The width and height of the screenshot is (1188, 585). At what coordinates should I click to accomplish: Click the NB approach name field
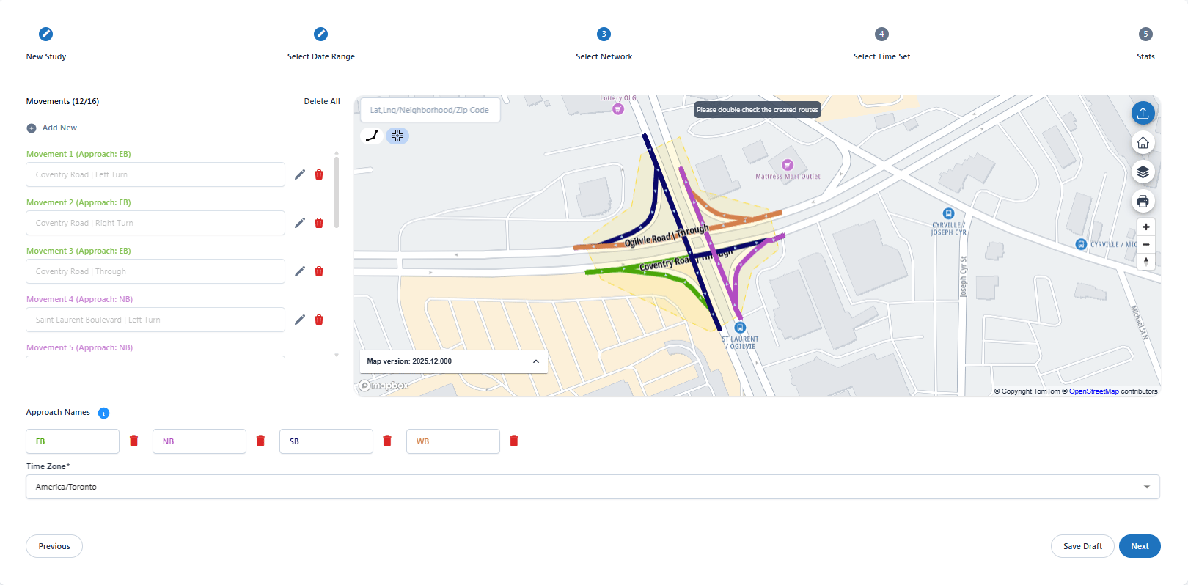[x=199, y=441]
